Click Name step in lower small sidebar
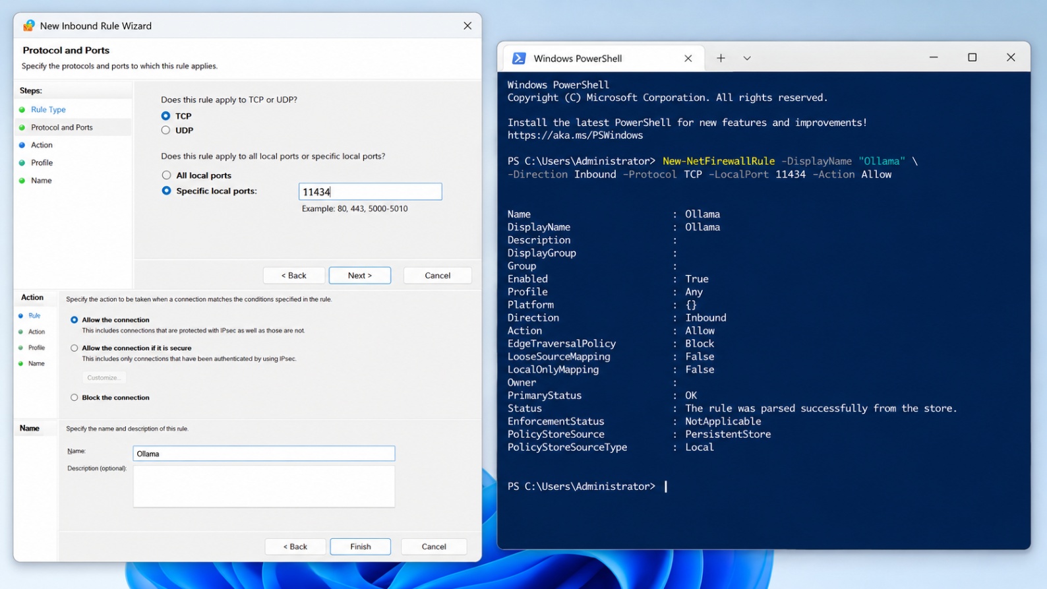 click(36, 363)
